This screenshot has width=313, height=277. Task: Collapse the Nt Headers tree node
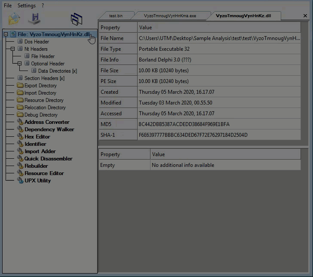tap(13, 49)
